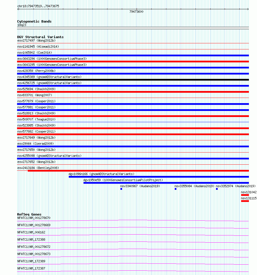Select the nsv1065902 (Coe2014) variant
Viewport: 257px width, 275px height.
tap(35, 53)
